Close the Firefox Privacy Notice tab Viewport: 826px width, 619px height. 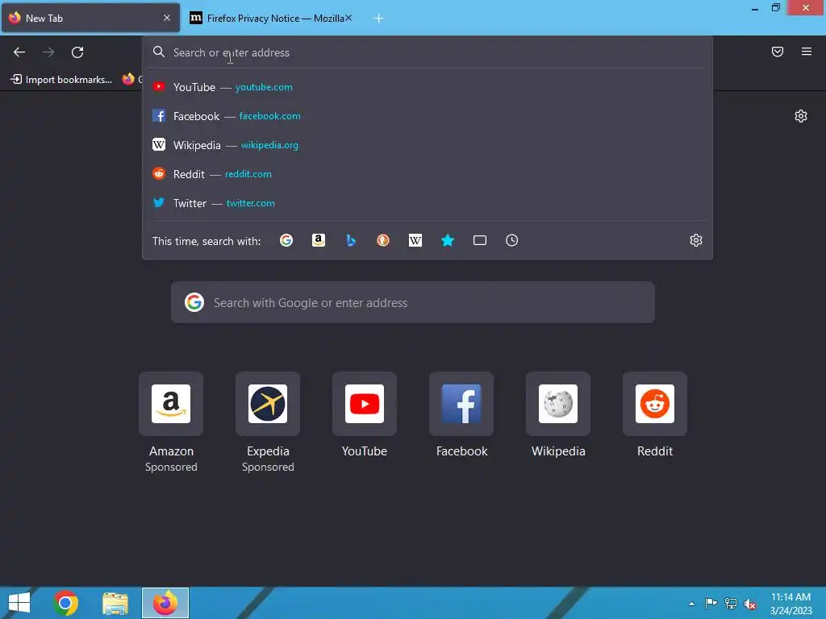(x=348, y=18)
